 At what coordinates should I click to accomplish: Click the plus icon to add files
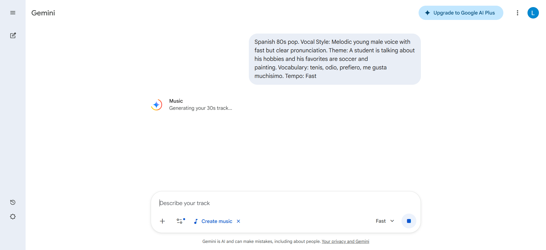tap(162, 221)
